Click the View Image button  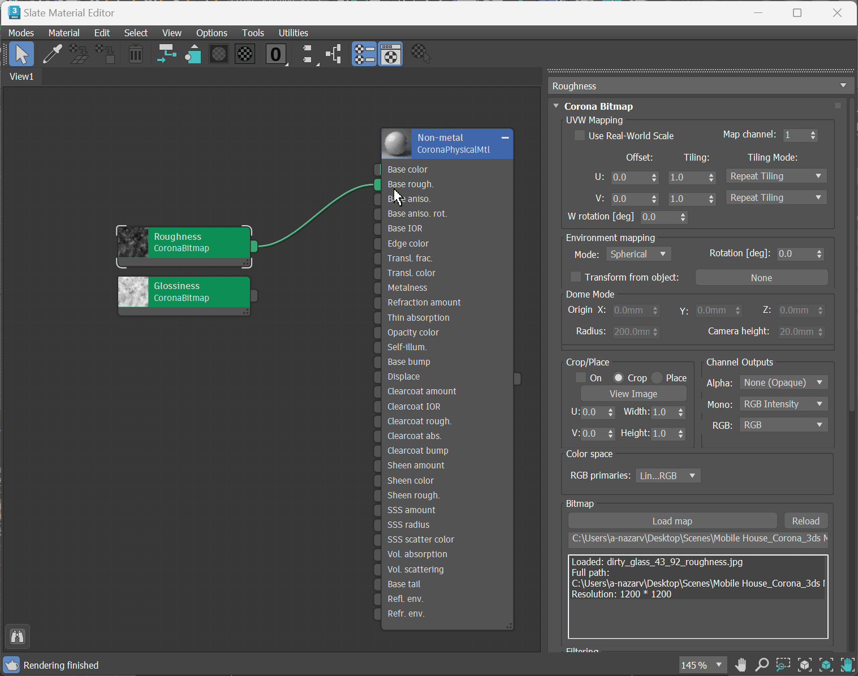[633, 394]
